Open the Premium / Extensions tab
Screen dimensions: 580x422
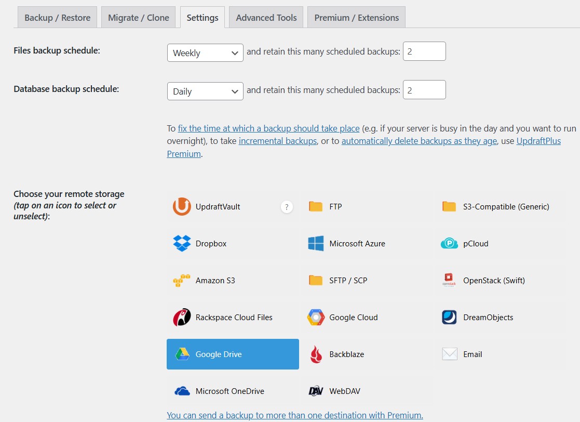(356, 17)
